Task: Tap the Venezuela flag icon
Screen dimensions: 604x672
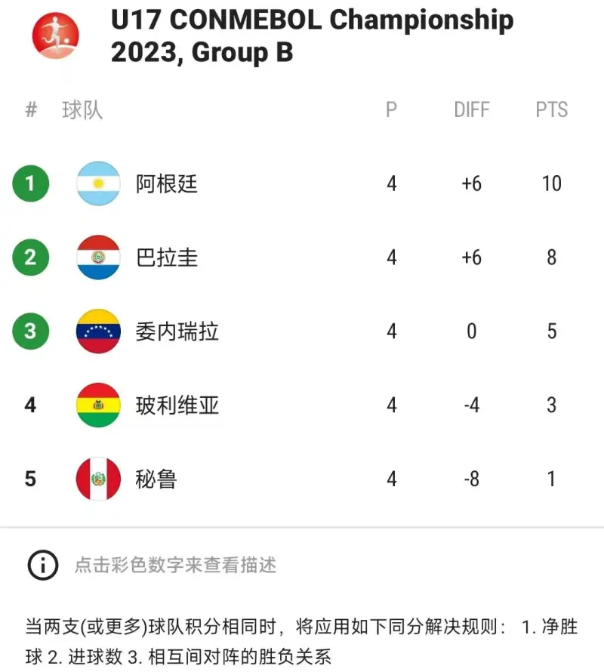Action: 98,331
